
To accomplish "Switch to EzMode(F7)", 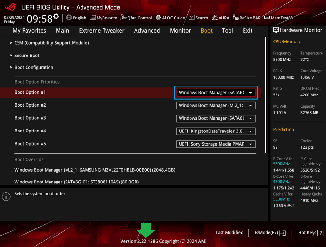I will pos(270,233).
